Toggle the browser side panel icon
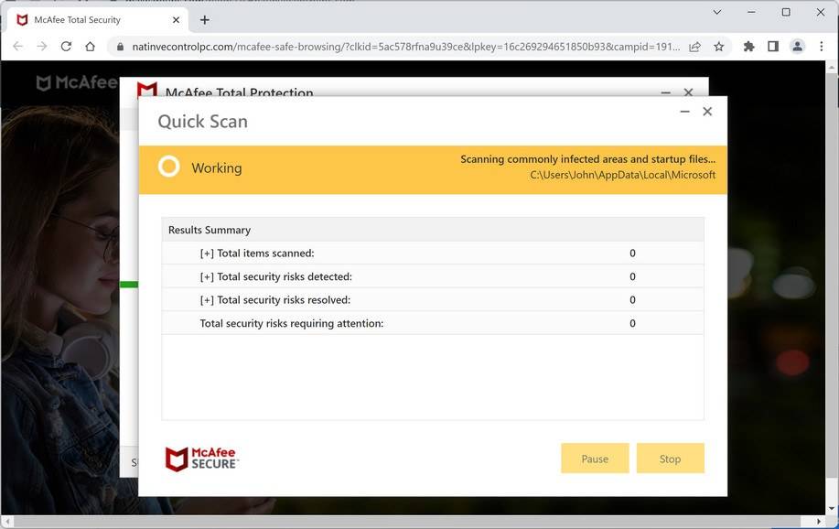 [x=772, y=47]
